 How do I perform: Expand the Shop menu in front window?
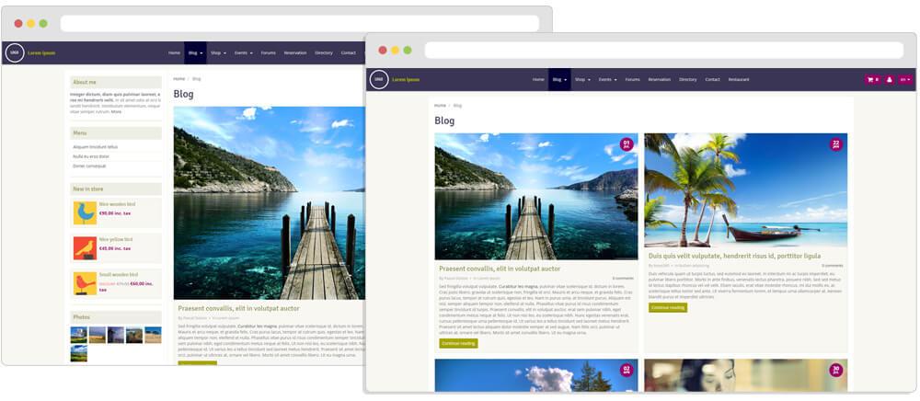[582, 79]
